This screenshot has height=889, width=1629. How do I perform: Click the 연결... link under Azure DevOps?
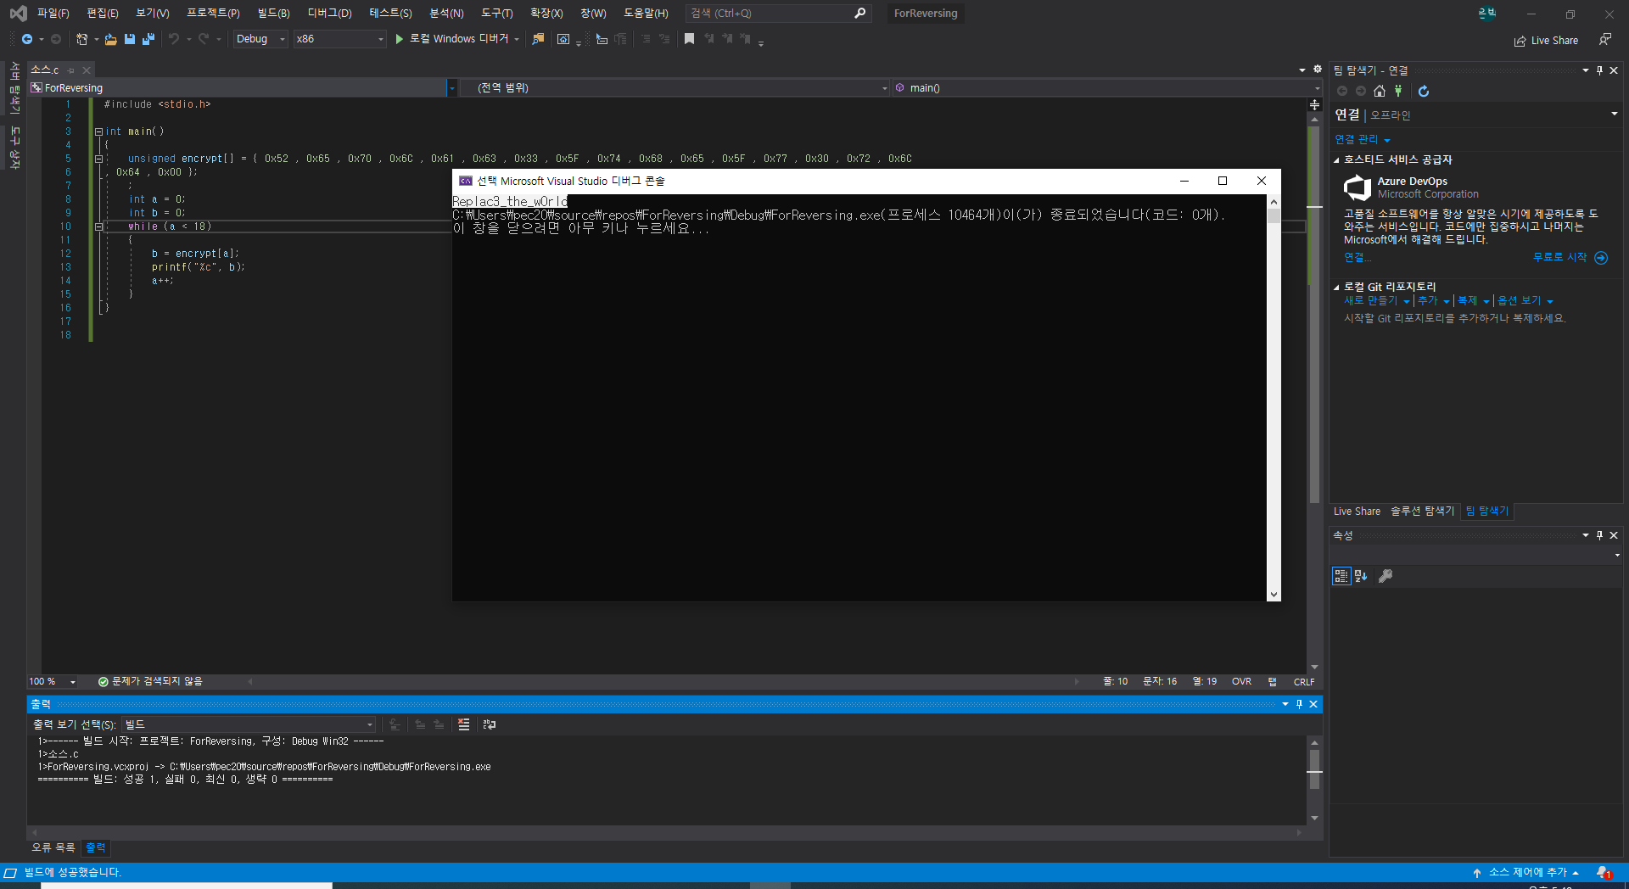1357,258
